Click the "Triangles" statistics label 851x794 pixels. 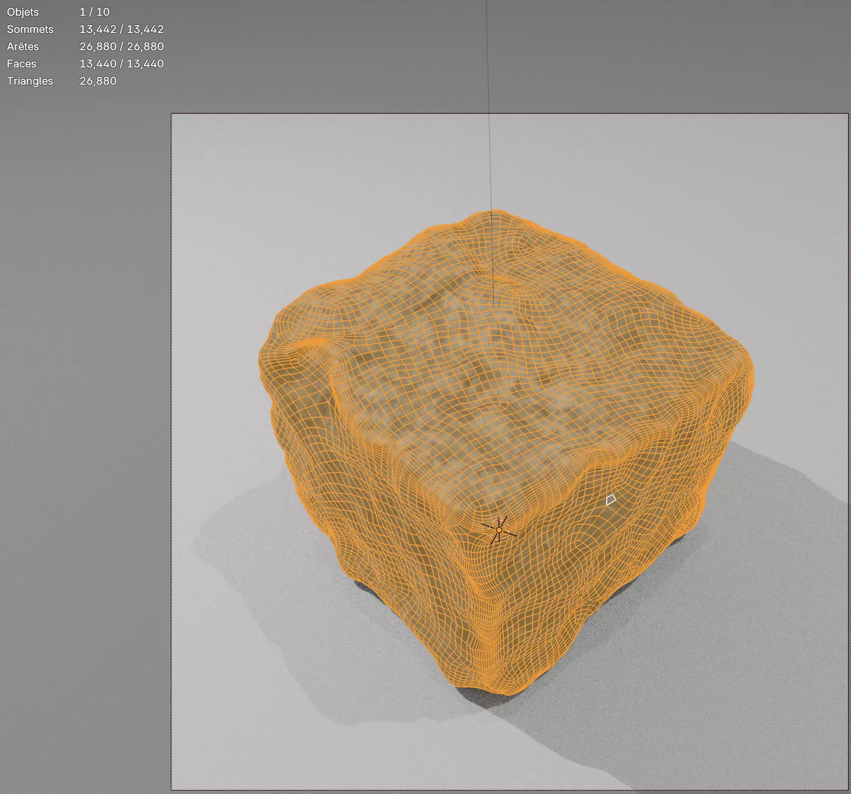[x=30, y=81]
